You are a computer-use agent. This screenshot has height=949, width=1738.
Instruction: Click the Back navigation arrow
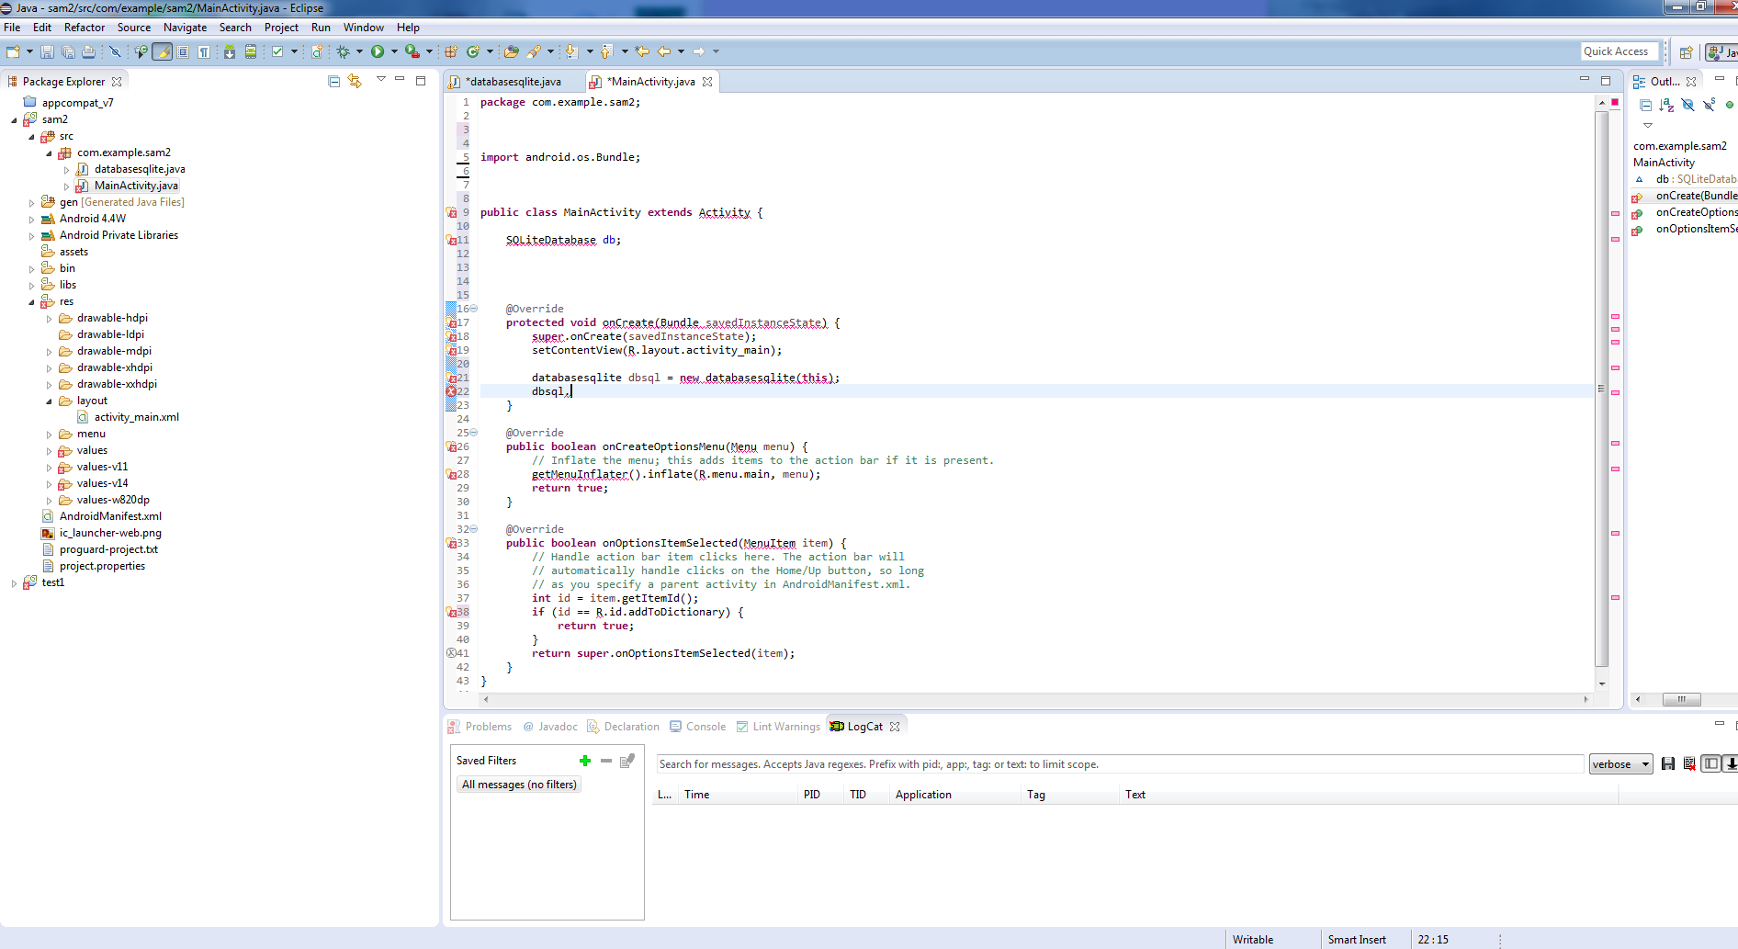pos(664,51)
